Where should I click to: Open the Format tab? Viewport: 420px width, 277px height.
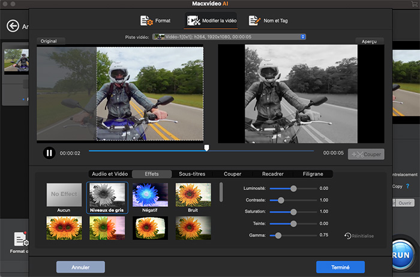coord(155,21)
